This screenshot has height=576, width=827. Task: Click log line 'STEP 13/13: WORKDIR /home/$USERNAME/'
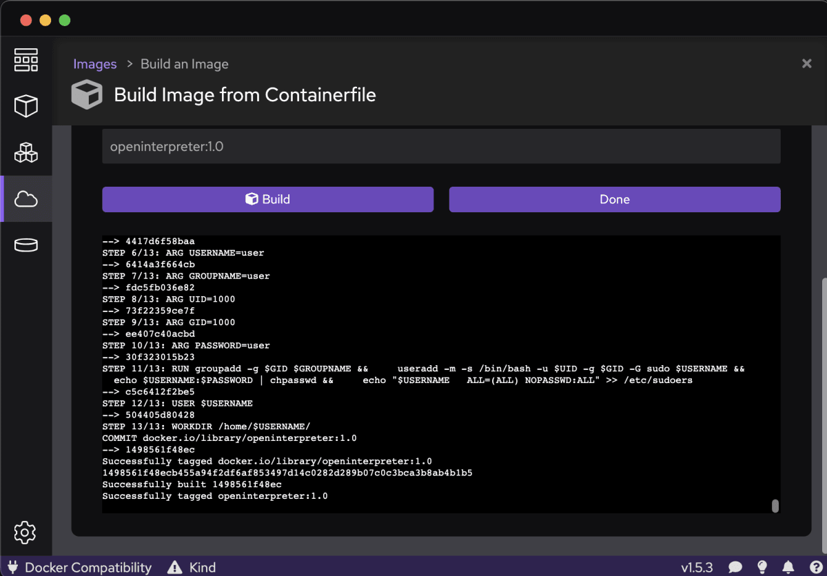coord(207,426)
